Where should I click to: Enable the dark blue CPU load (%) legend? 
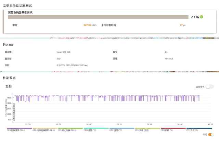199,129
